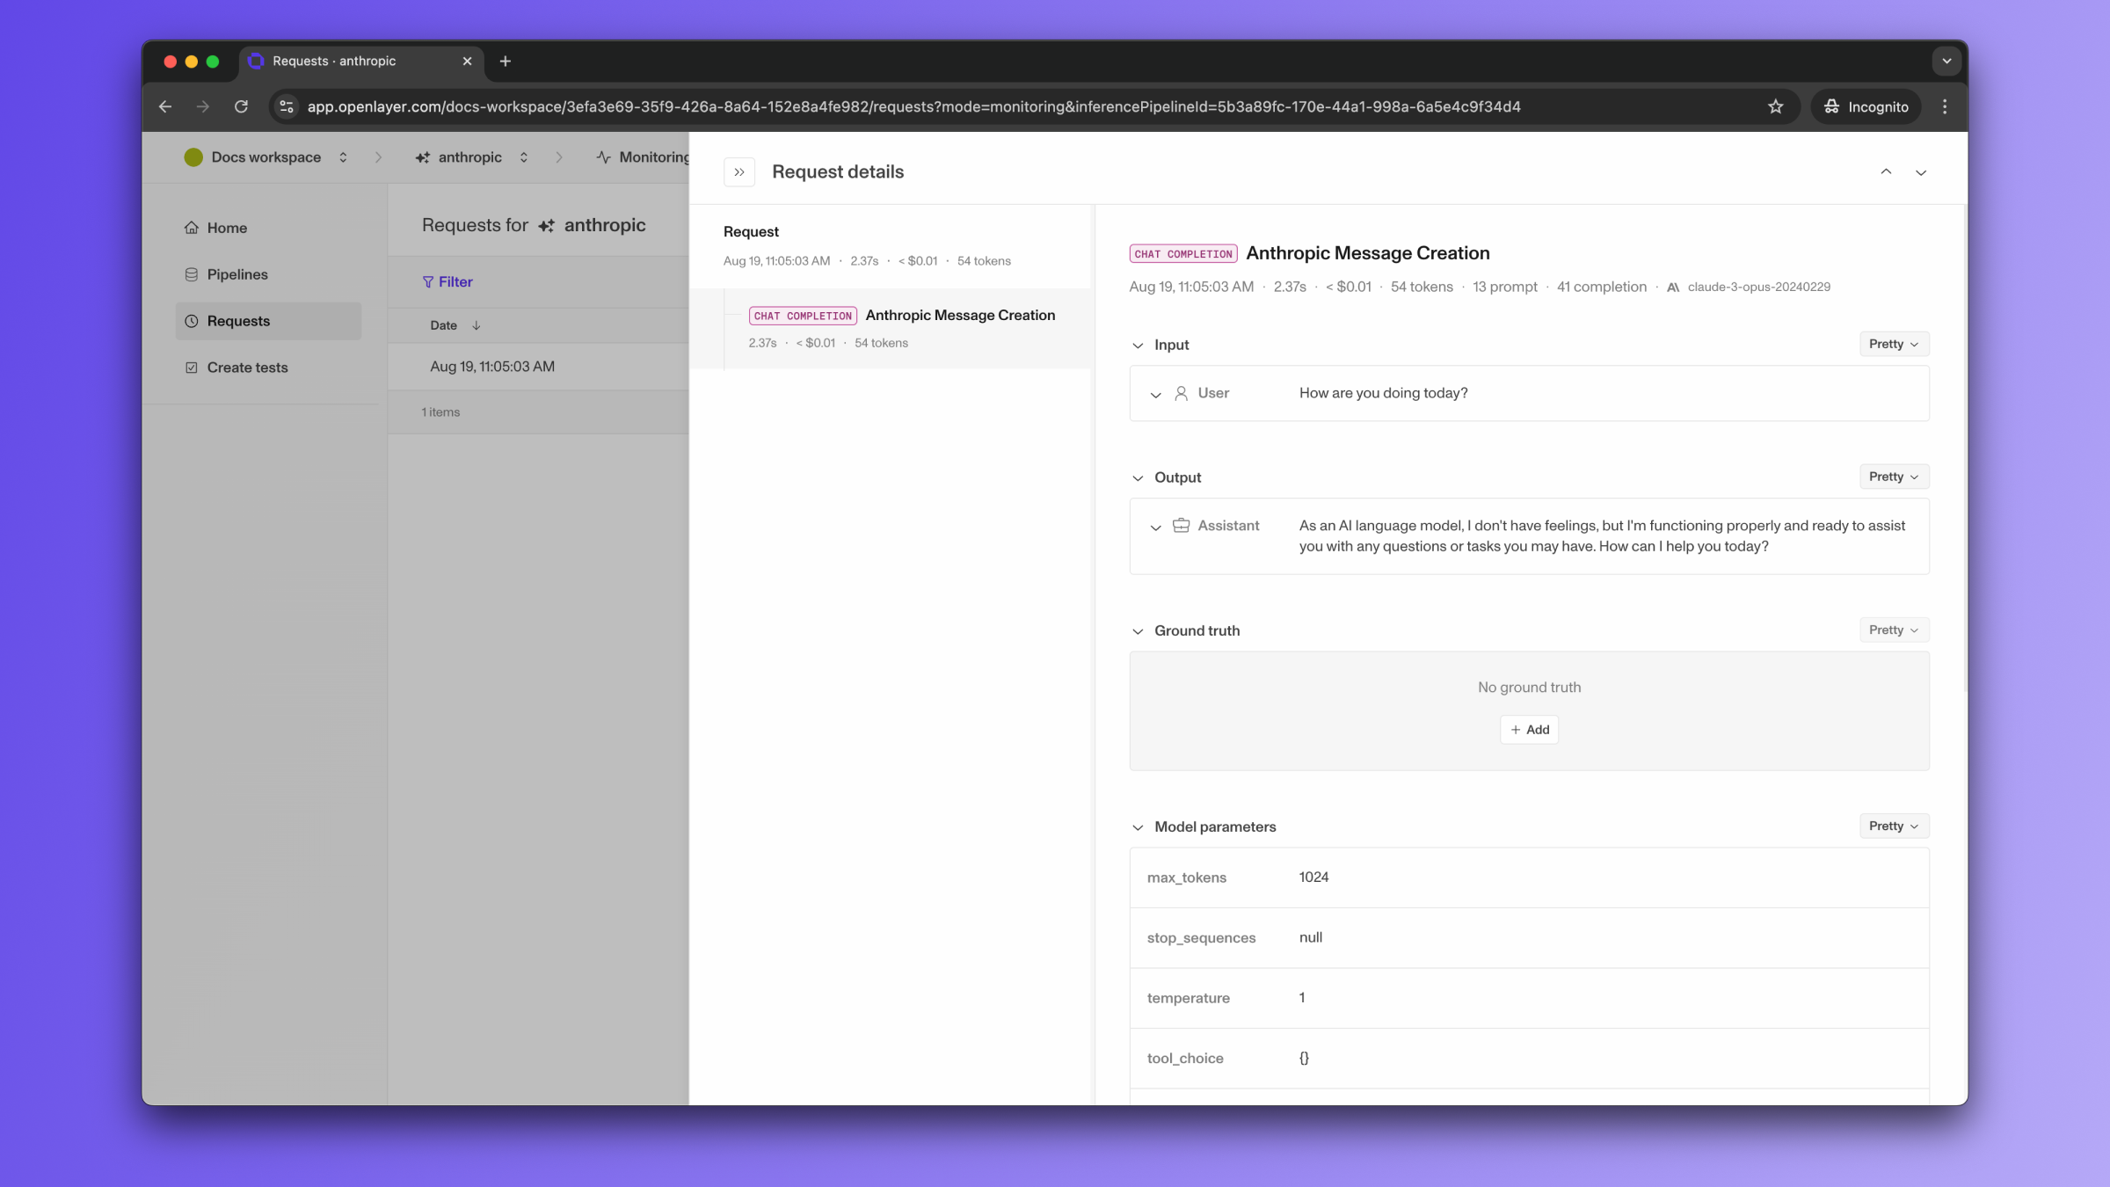Click the Incognito profile button
This screenshot has height=1187, width=2110.
1866,106
